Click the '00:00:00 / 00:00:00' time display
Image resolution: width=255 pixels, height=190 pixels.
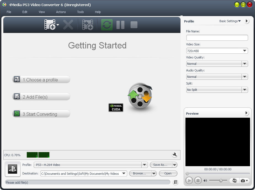point(218,169)
